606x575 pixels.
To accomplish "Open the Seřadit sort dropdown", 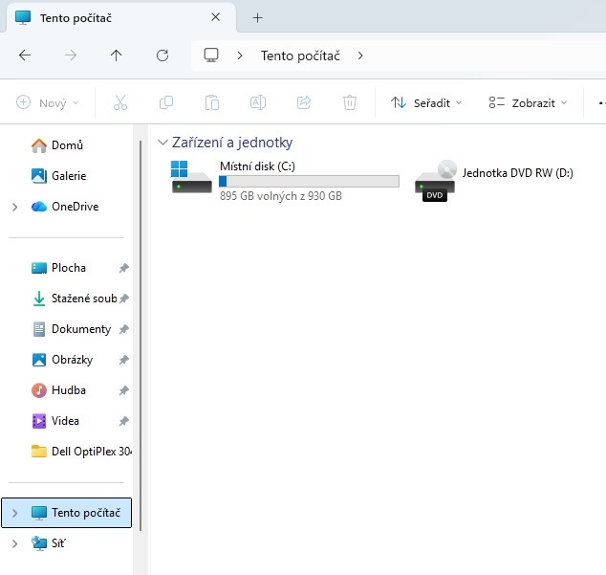I will pyautogui.click(x=425, y=102).
